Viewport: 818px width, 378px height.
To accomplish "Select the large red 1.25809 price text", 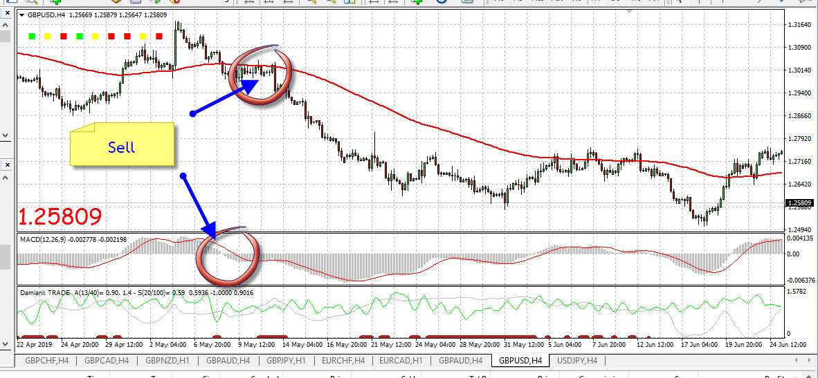I will [x=60, y=217].
